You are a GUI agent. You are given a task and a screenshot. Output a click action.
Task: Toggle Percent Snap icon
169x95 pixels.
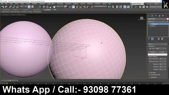(x=84, y=7)
